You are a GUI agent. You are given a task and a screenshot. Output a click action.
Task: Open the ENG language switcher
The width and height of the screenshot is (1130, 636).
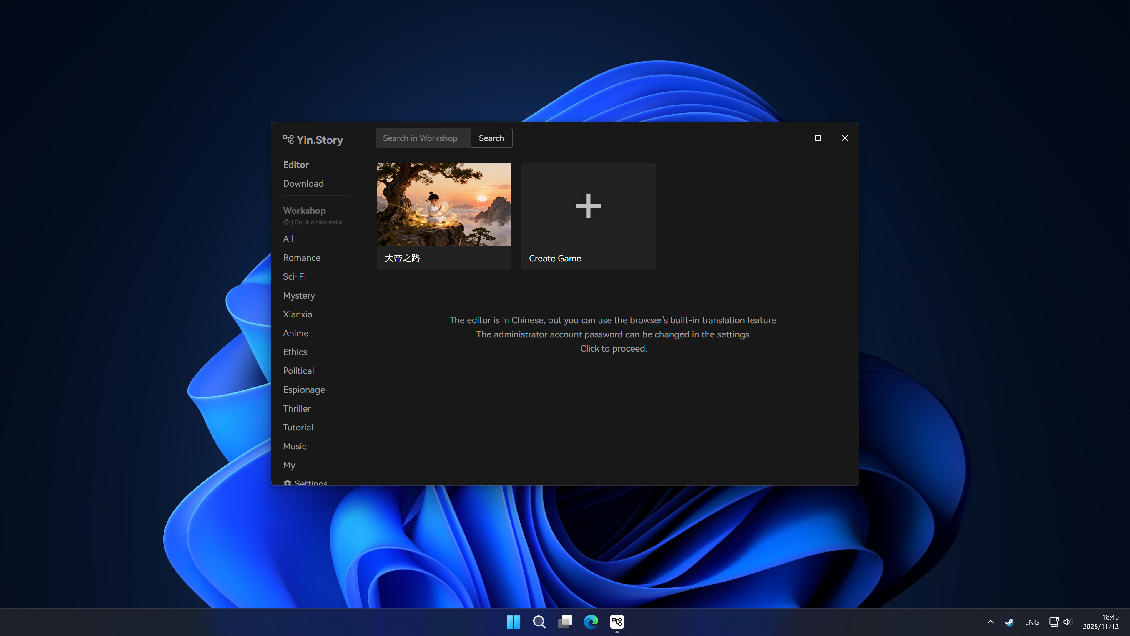click(x=1032, y=622)
